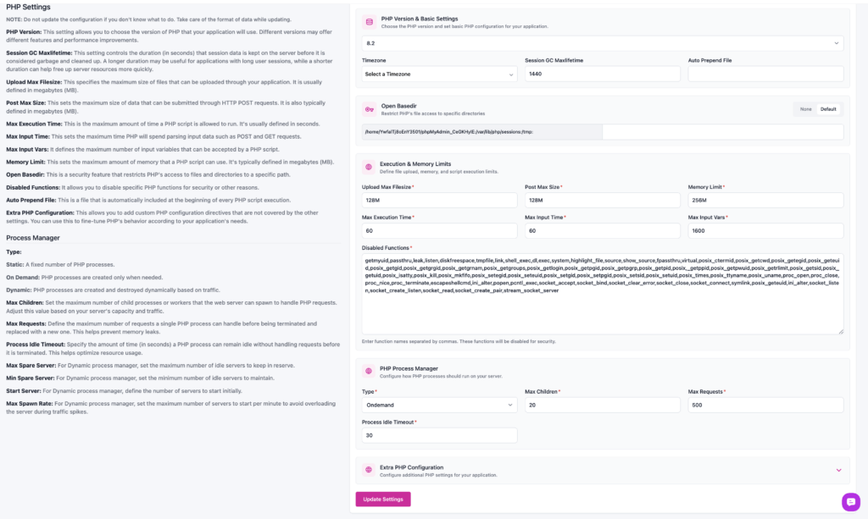Open the chat support widget
The width and height of the screenshot is (868, 519).
point(850,502)
